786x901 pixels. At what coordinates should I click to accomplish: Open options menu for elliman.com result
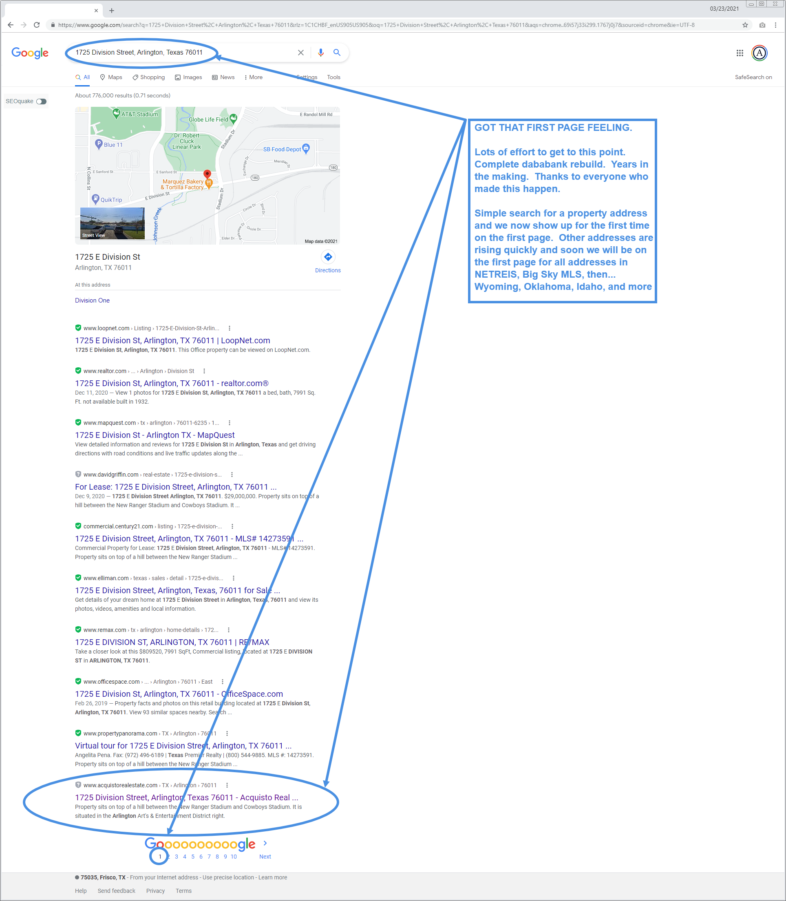click(x=234, y=578)
